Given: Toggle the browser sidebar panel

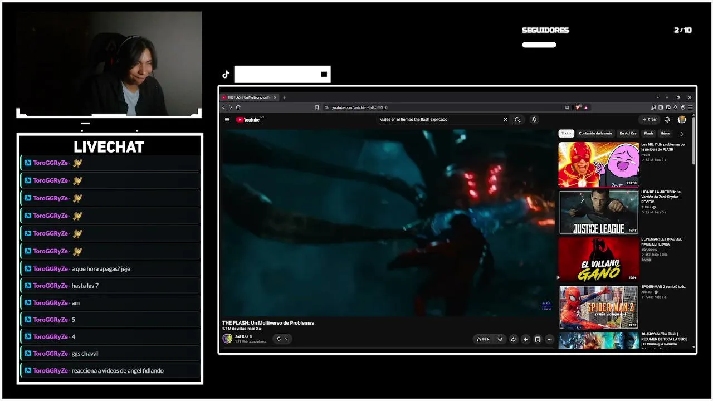Looking at the screenshot, I should point(661,107).
